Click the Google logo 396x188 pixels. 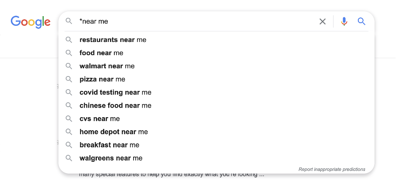click(31, 22)
